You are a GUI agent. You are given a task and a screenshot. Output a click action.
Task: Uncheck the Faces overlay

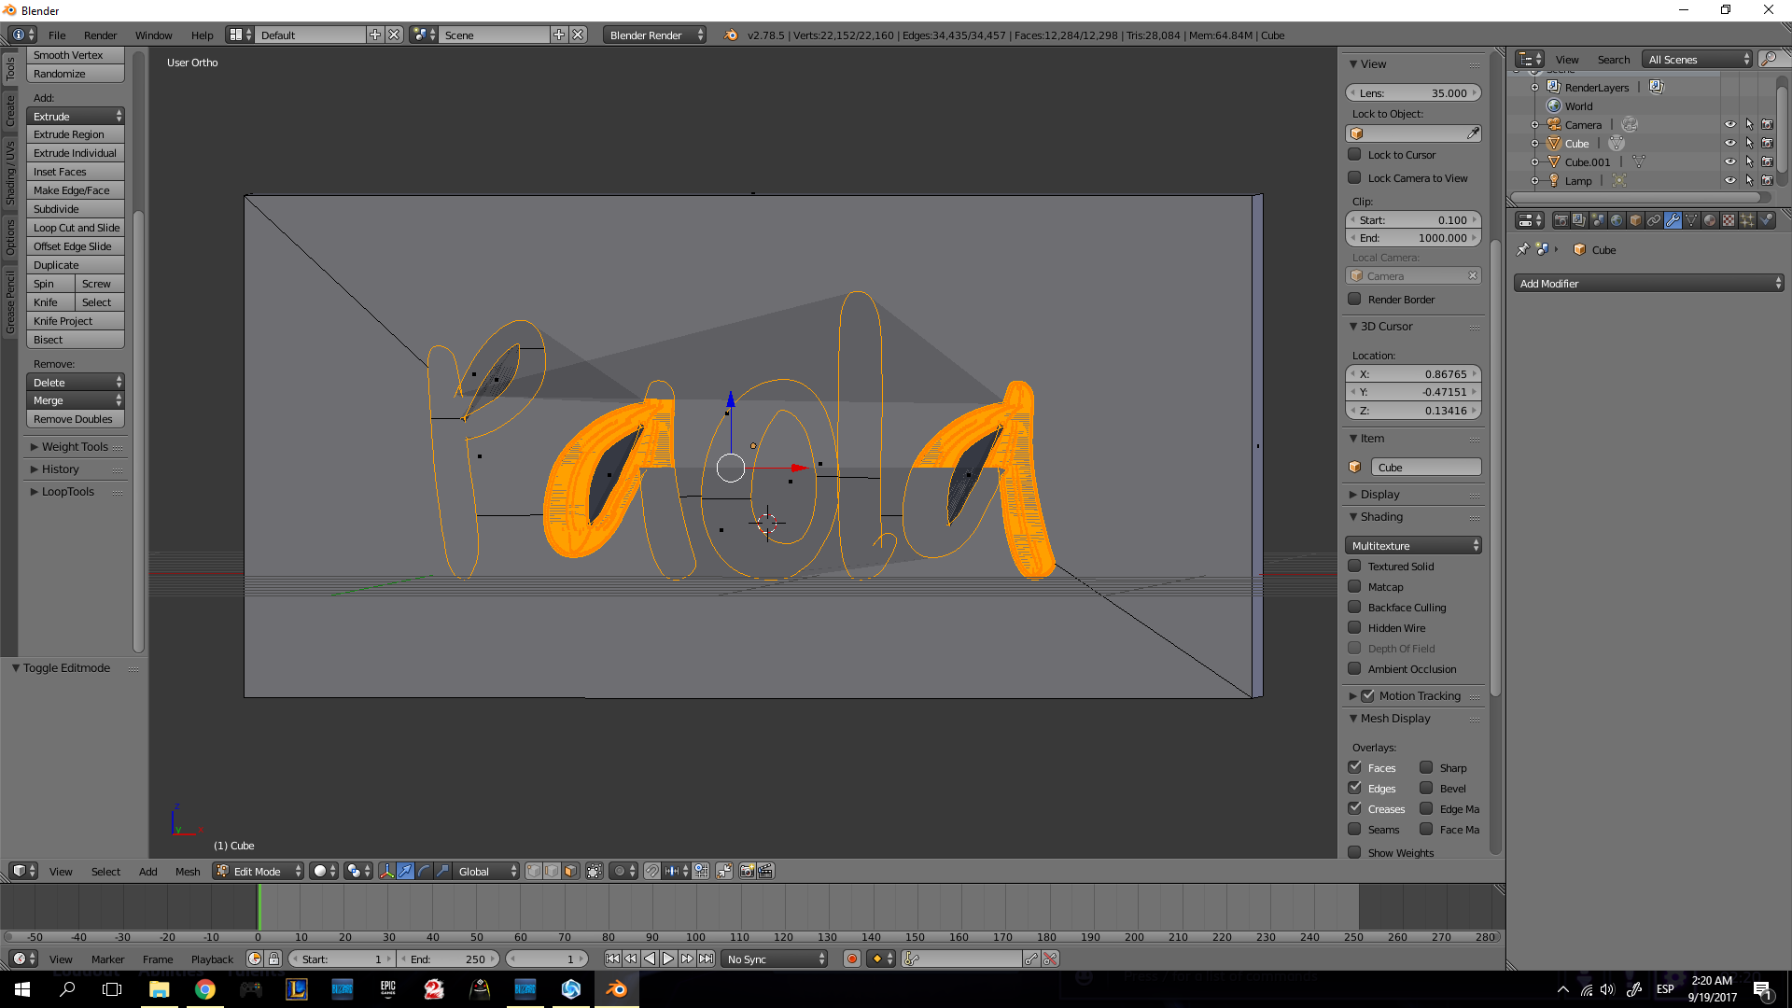(x=1354, y=767)
